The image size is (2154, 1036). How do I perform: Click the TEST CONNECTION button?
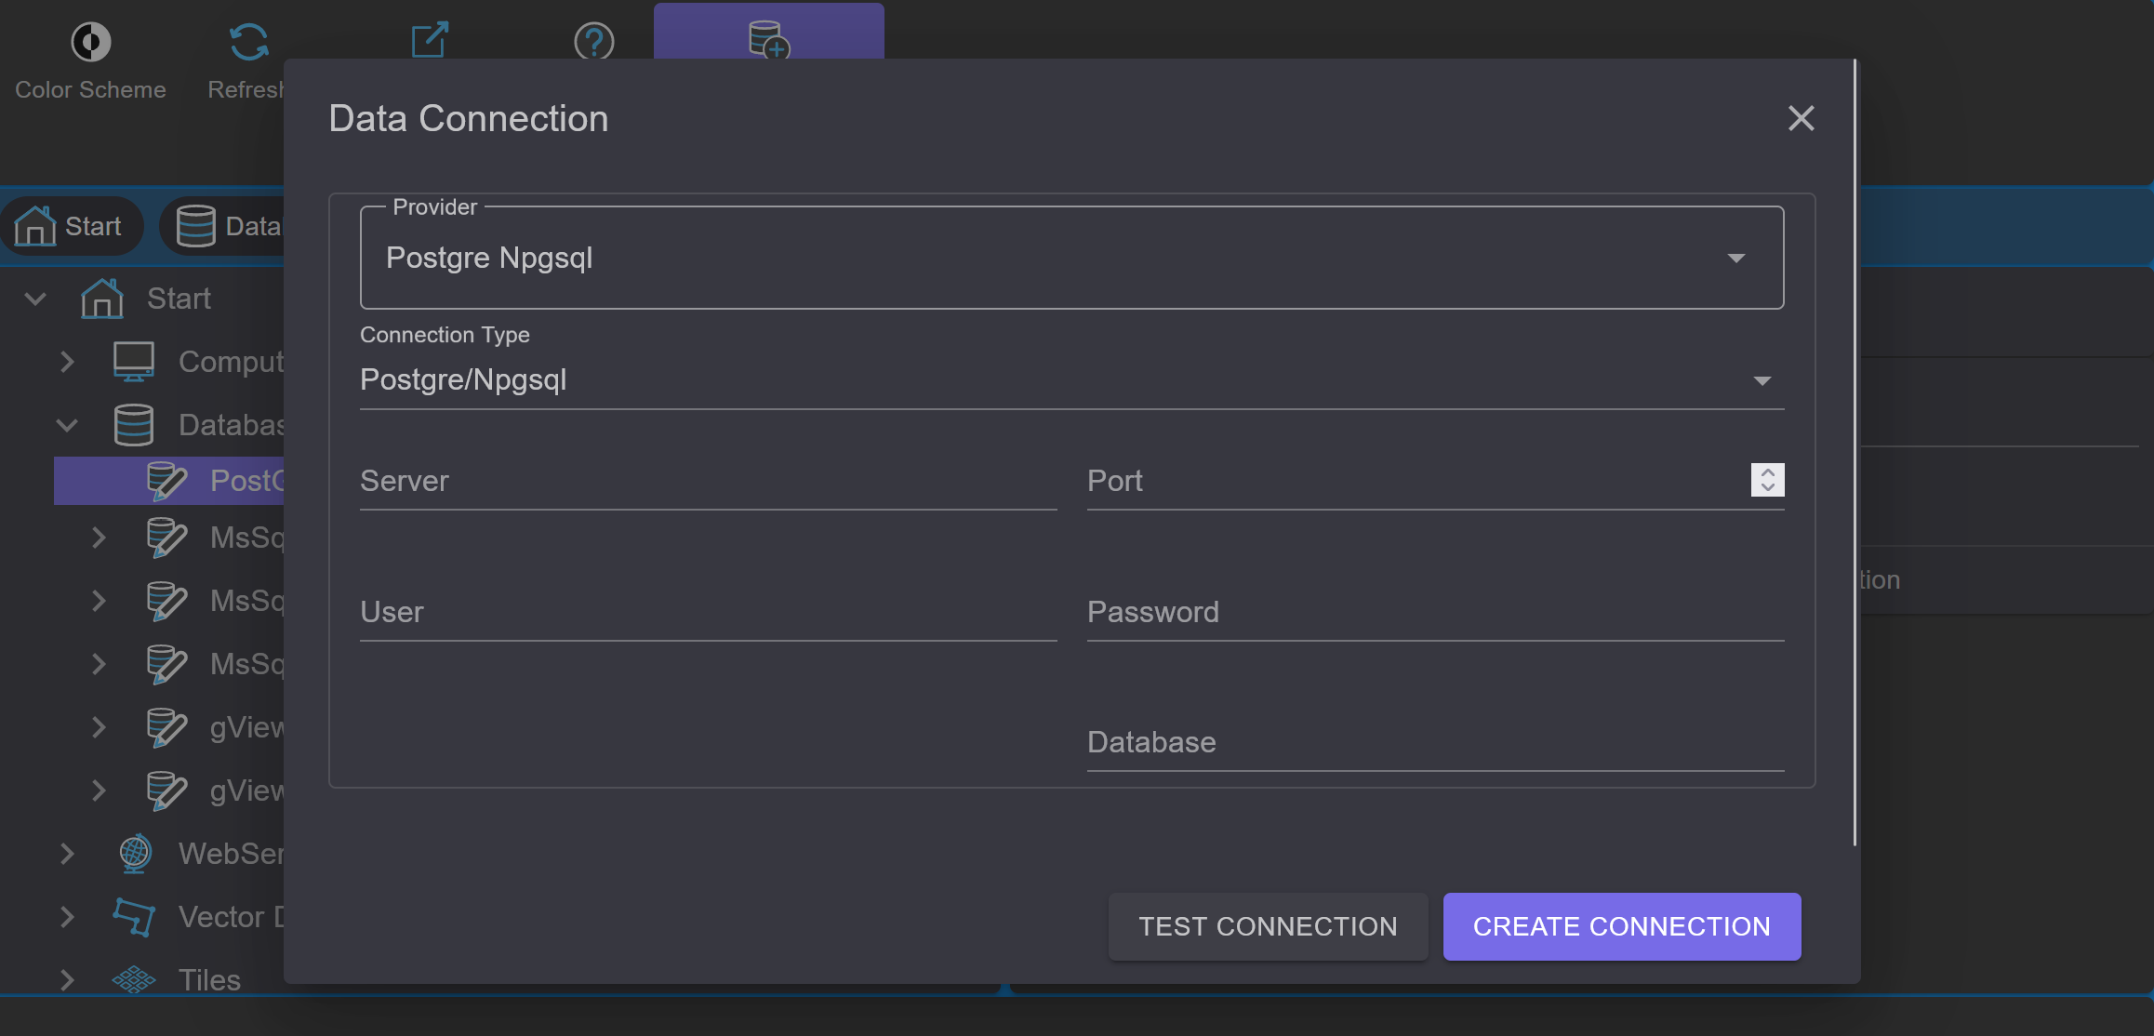coord(1268,926)
